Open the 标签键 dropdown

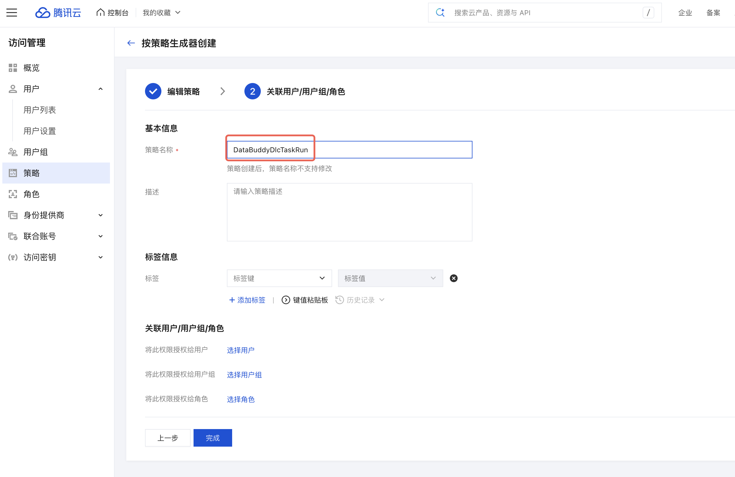coord(279,278)
